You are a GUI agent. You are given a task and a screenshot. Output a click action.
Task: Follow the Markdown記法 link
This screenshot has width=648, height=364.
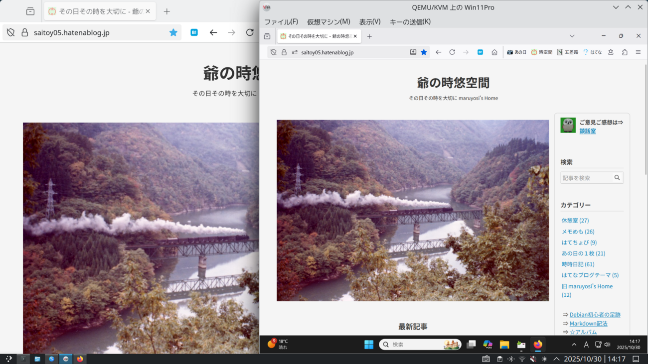pyautogui.click(x=589, y=324)
